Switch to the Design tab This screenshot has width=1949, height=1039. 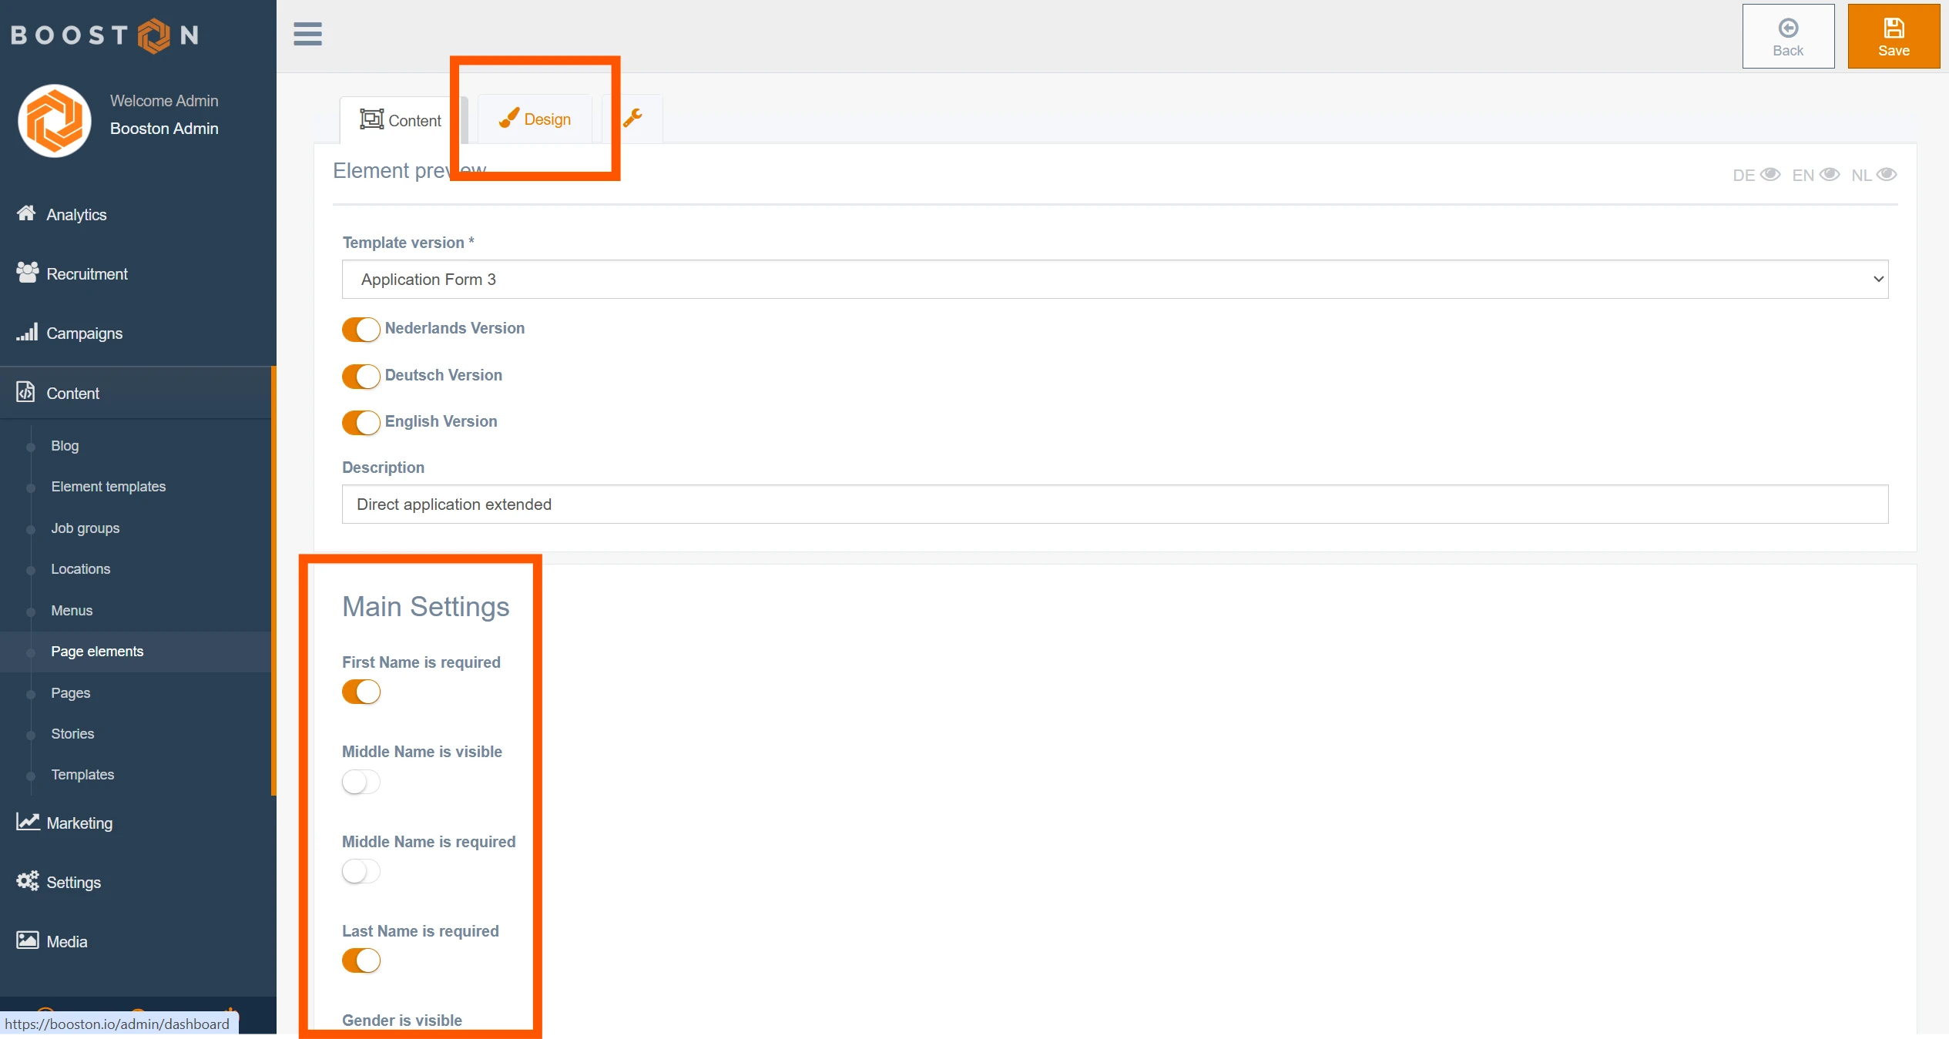[x=535, y=119]
